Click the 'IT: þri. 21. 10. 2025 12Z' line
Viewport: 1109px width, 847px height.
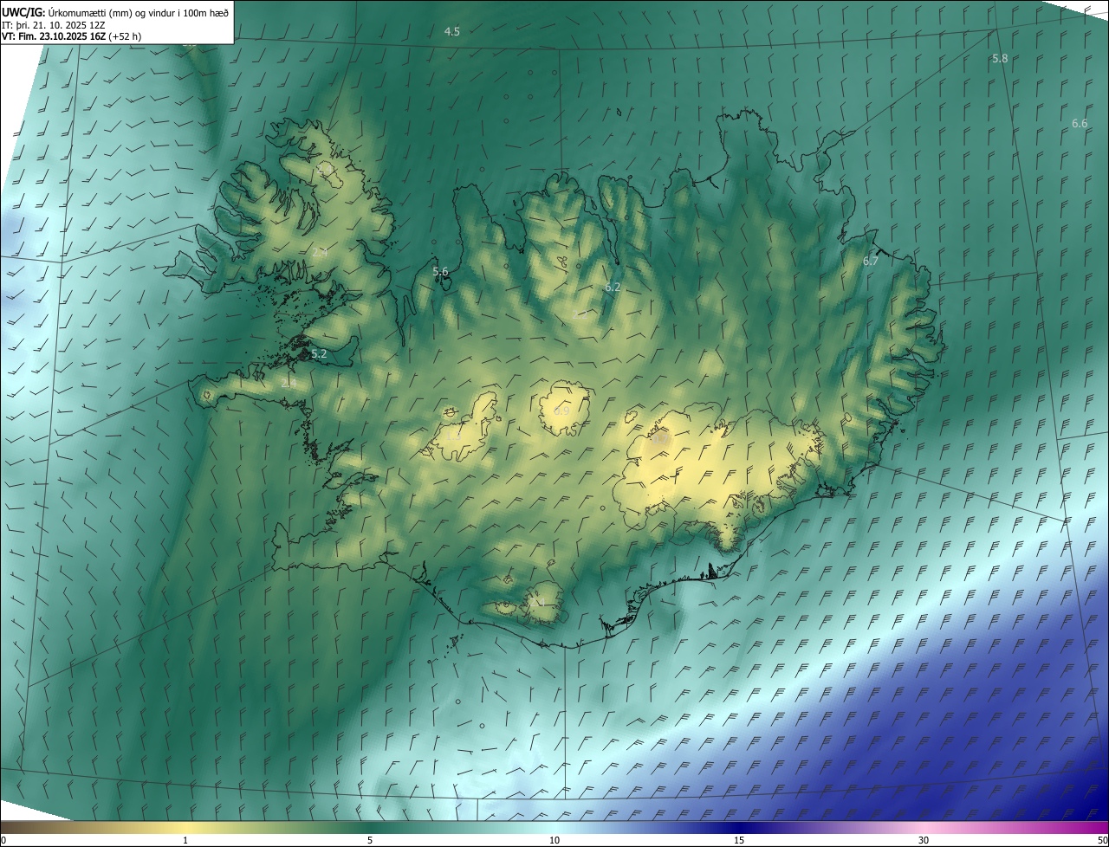[x=54, y=24]
